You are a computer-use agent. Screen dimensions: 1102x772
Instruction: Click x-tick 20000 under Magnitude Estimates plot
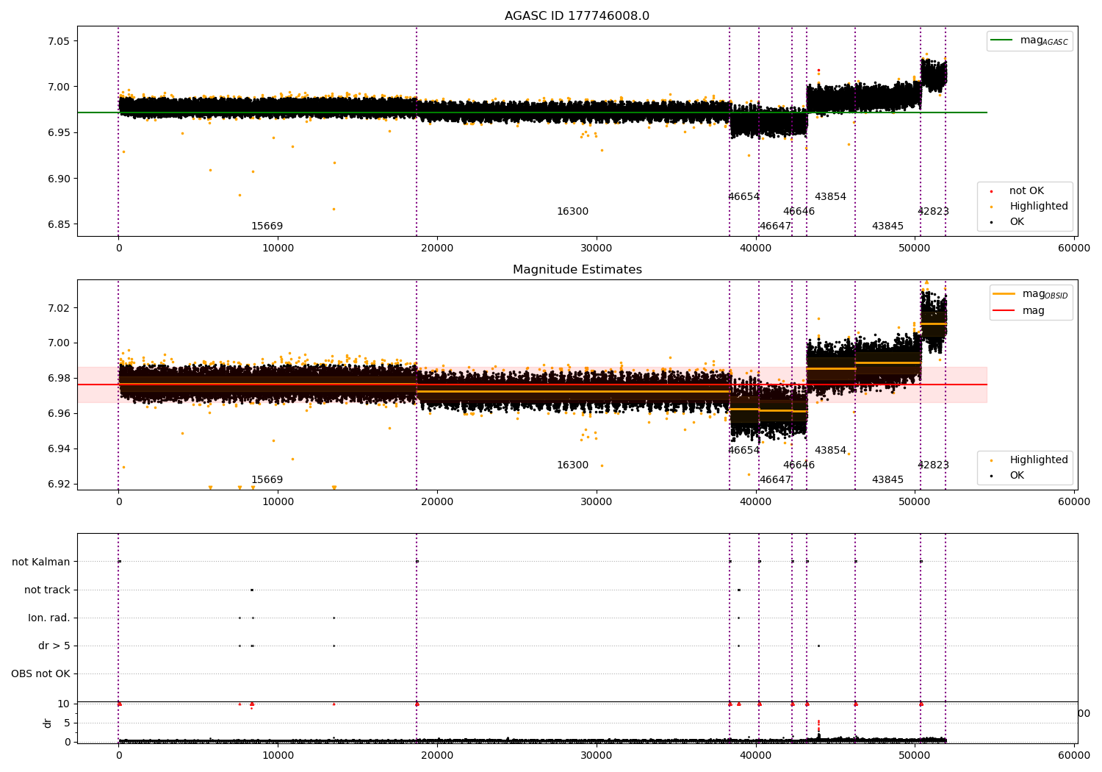click(x=437, y=502)
